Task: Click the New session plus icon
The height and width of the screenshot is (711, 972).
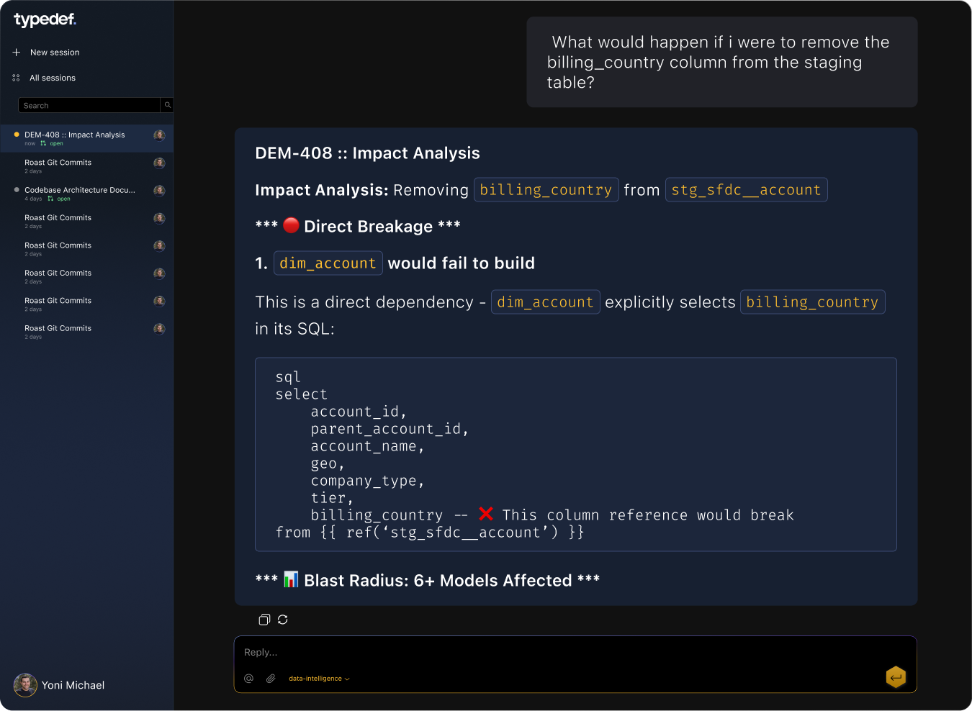Action: pyautogui.click(x=17, y=52)
